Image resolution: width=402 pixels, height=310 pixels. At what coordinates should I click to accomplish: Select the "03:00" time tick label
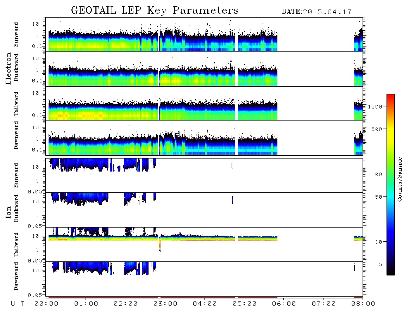(165, 304)
